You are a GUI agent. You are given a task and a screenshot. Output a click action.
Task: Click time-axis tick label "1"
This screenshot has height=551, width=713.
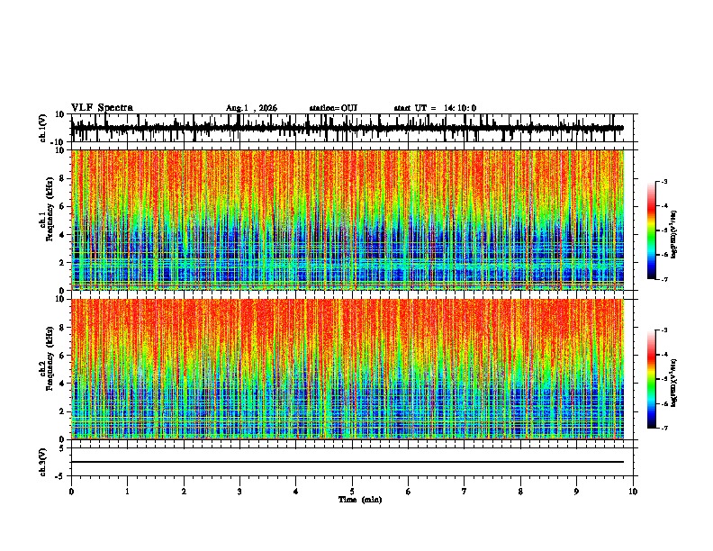tap(127, 492)
